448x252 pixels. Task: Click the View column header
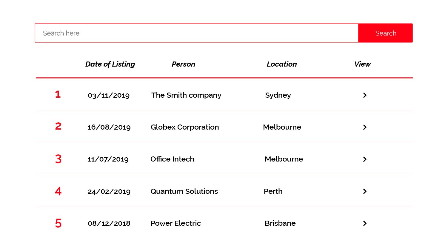tap(362, 64)
